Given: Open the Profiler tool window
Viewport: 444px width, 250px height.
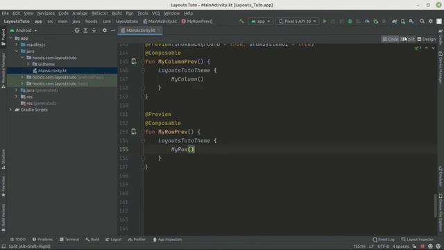Looking at the screenshot, I should click(x=137, y=240).
